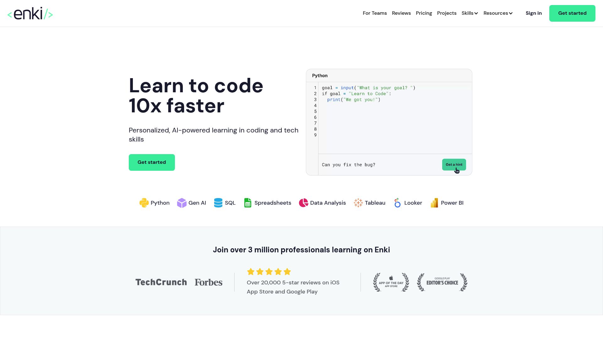Click the App of the Day badge
The height and width of the screenshot is (339, 603).
(x=391, y=282)
